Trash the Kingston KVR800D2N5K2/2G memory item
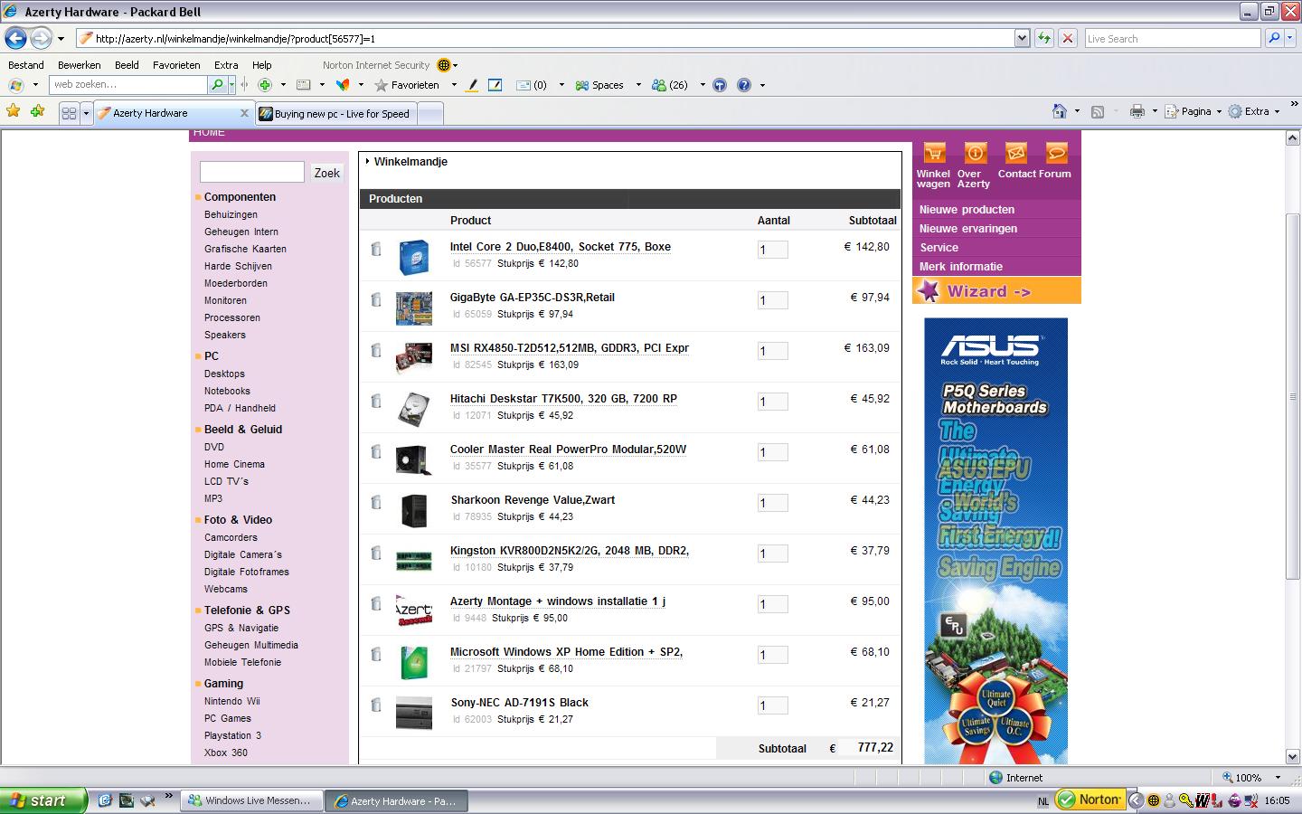This screenshot has width=1302, height=814. click(376, 553)
